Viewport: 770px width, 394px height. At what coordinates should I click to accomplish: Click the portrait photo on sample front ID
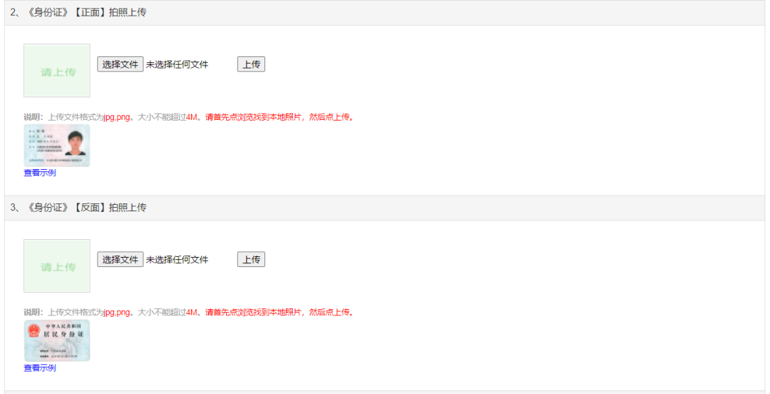[x=75, y=143]
